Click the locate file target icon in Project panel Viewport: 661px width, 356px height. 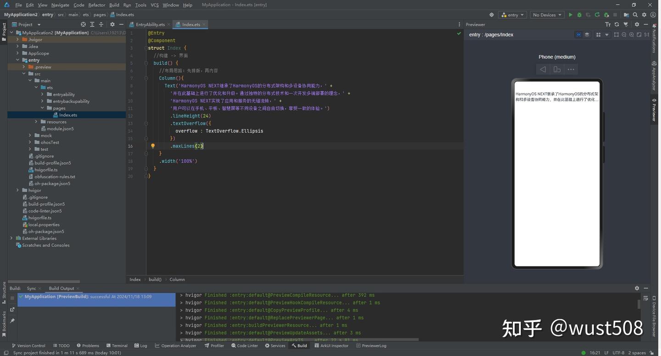[83, 24]
